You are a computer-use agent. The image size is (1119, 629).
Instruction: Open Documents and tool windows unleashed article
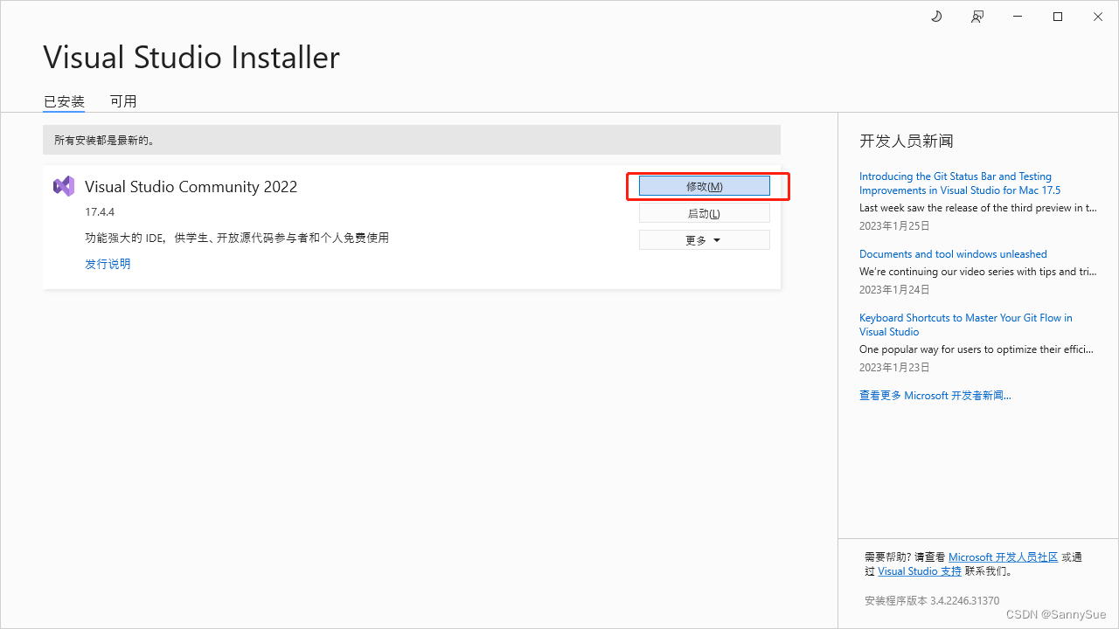pos(953,254)
